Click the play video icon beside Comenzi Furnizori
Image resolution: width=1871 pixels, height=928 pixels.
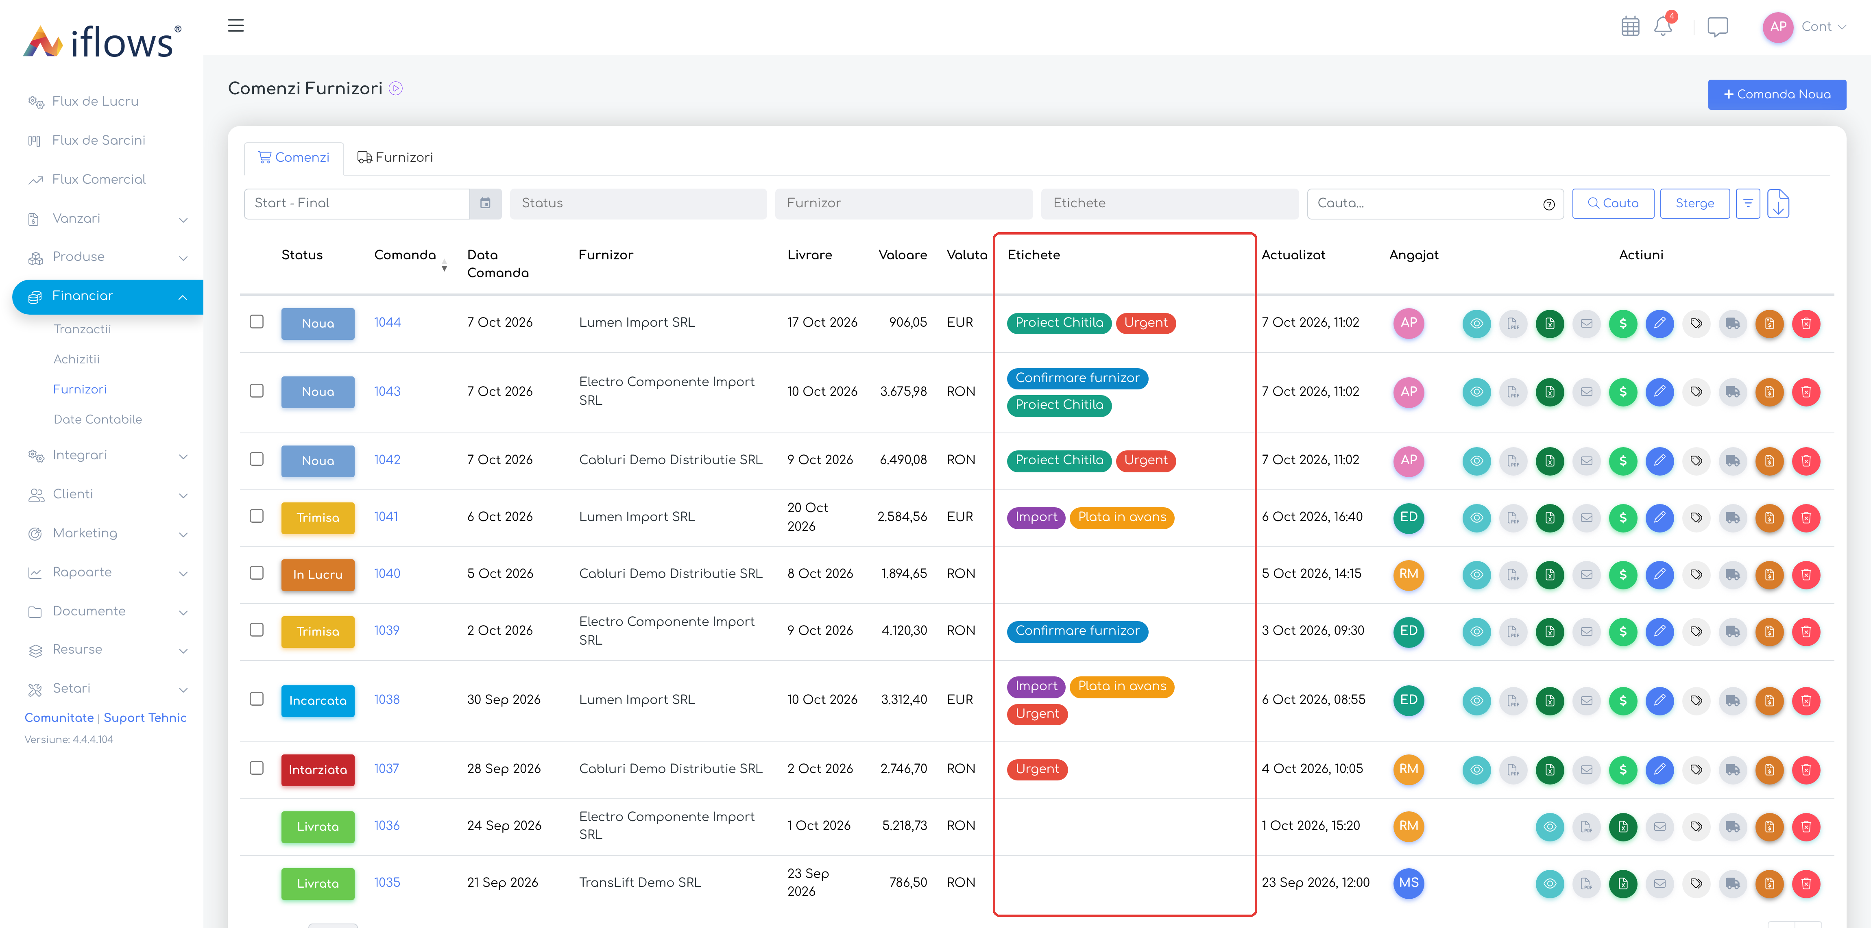coord(395,89)
